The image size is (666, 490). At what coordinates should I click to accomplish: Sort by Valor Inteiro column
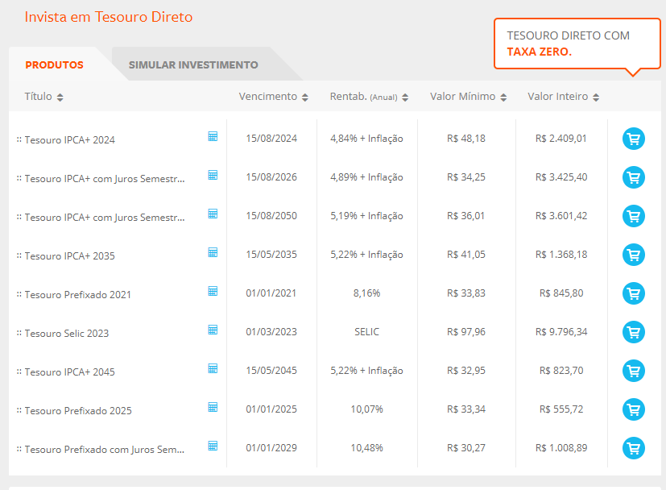coord(563,97)
